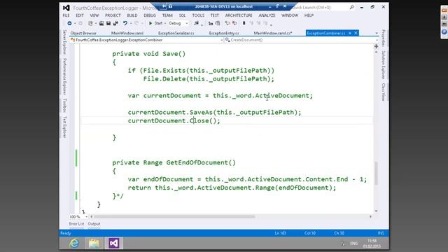Switch to the Object Browser tab
Image resolution: width=448 pixels, height=252 pixels.
(83, 33)
